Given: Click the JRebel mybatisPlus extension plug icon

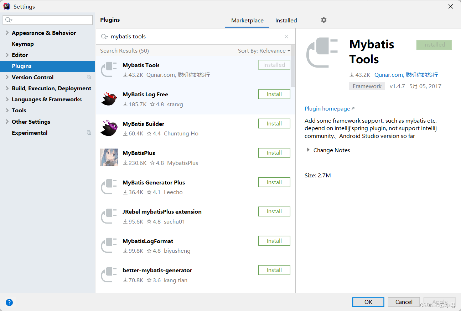Looking at the screenshot, I should pos(109,216).
